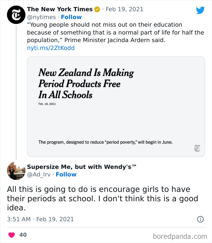Click the boredpanda.com watermark
212x243 pixels.
pos(180,236)
